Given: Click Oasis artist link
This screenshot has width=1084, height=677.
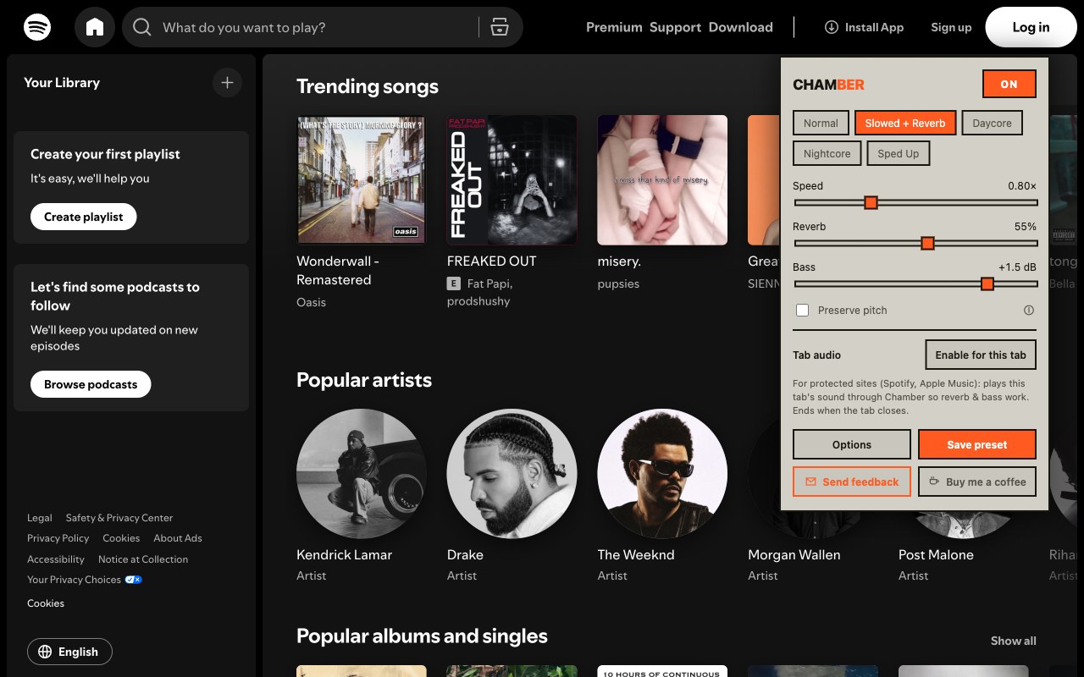Looking at the screenshot, I should [311, 302].
